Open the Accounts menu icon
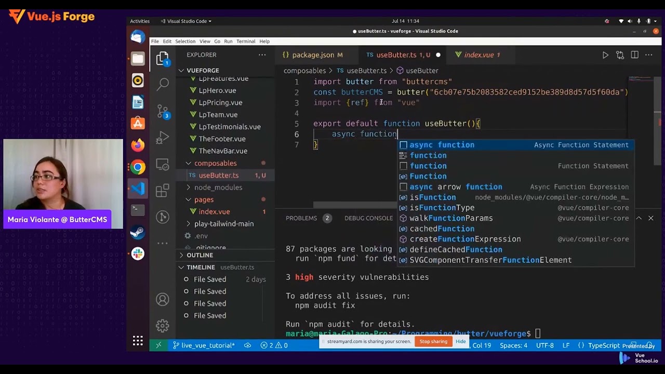The image size is (665, 374). (163, 299)
